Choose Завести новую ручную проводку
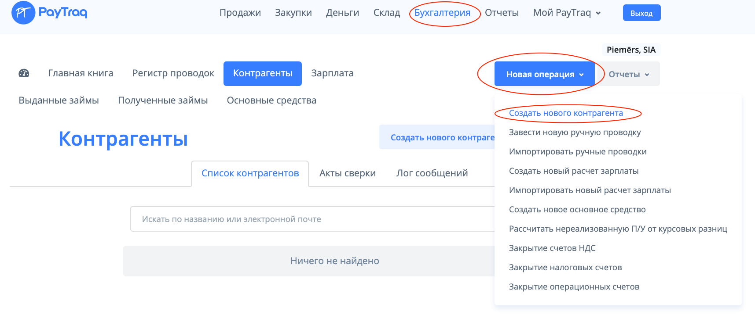This screenshot has width=755, height=315. [x=575, y=132]
